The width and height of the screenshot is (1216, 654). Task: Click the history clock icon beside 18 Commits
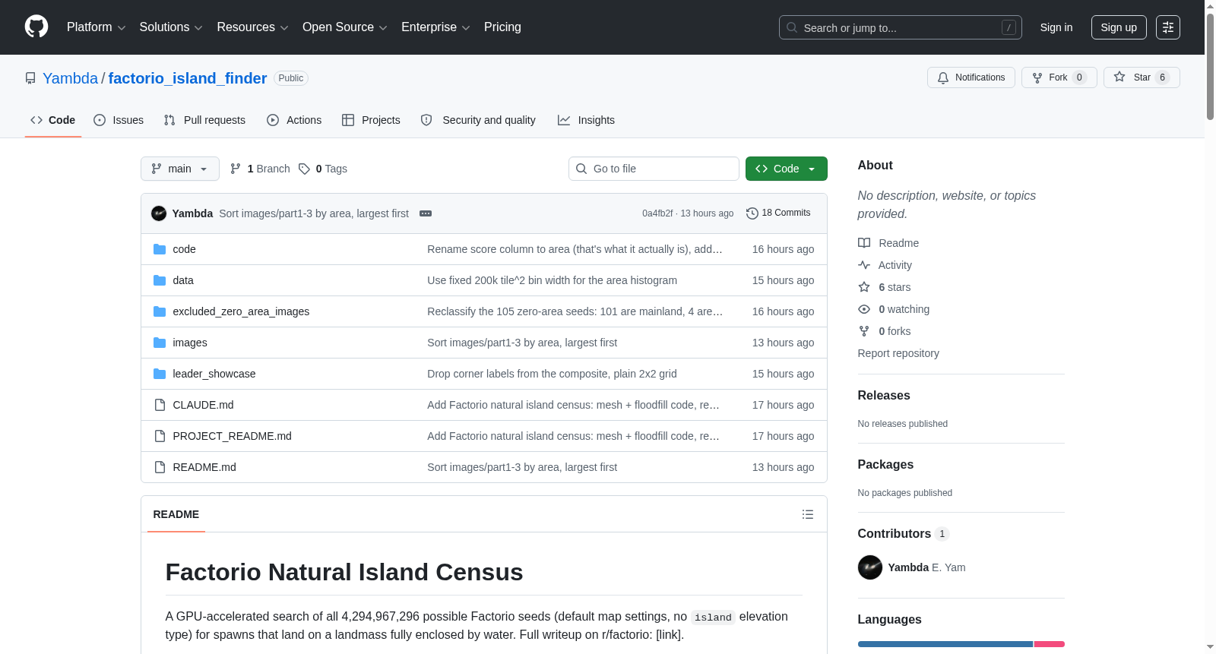[x=752, y=213]
